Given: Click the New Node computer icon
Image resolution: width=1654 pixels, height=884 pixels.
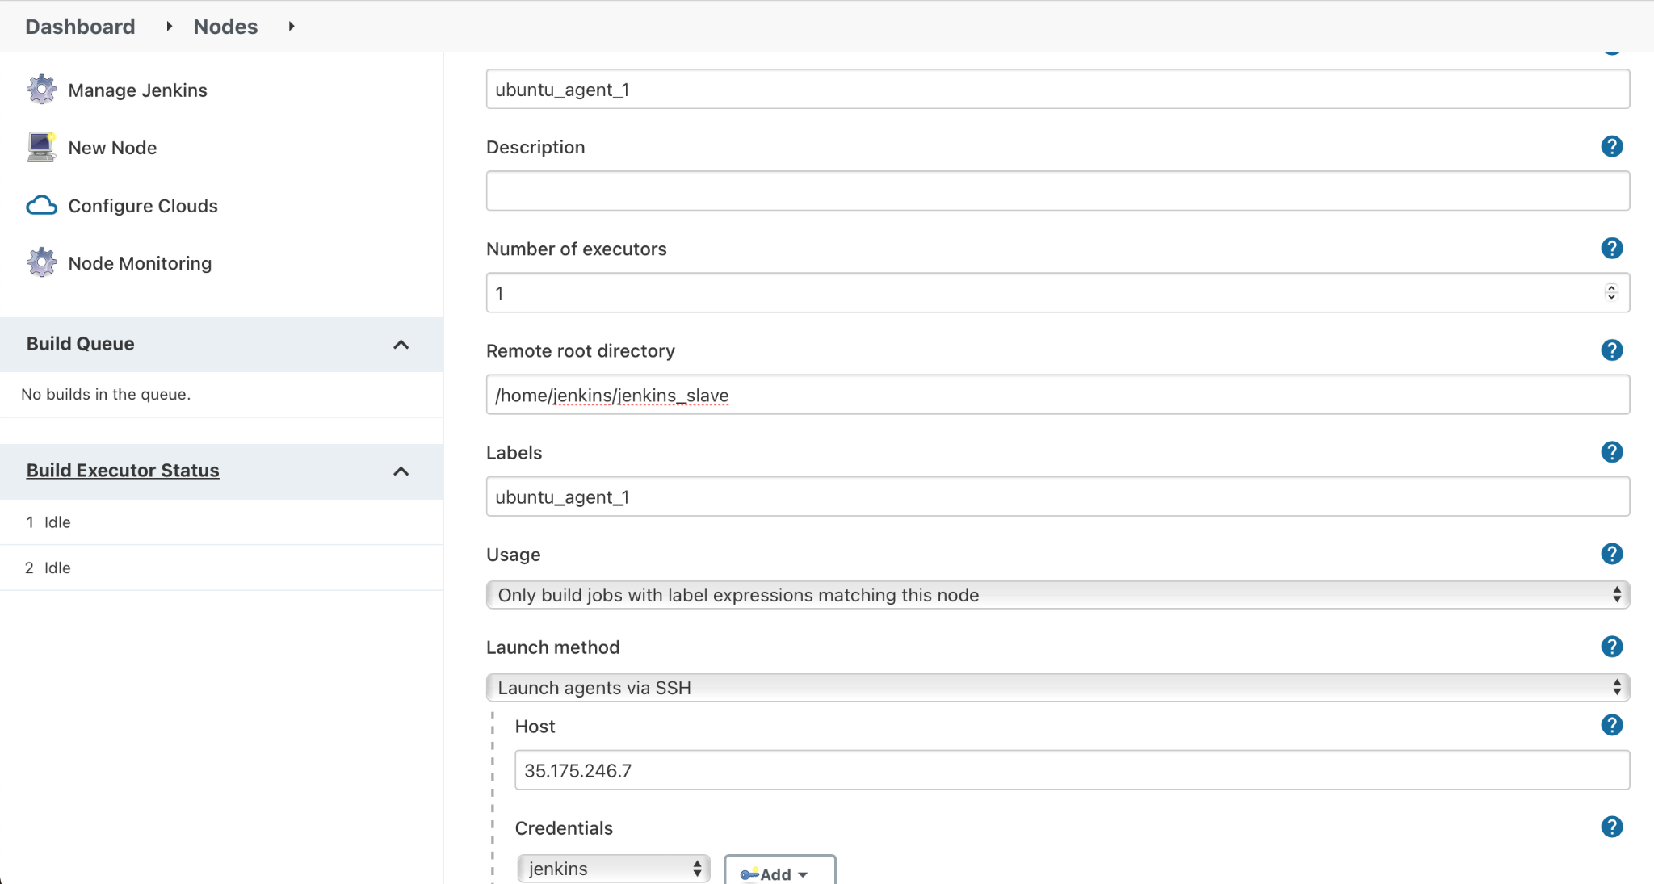Looking at the screenshot, I should (41, 147).
